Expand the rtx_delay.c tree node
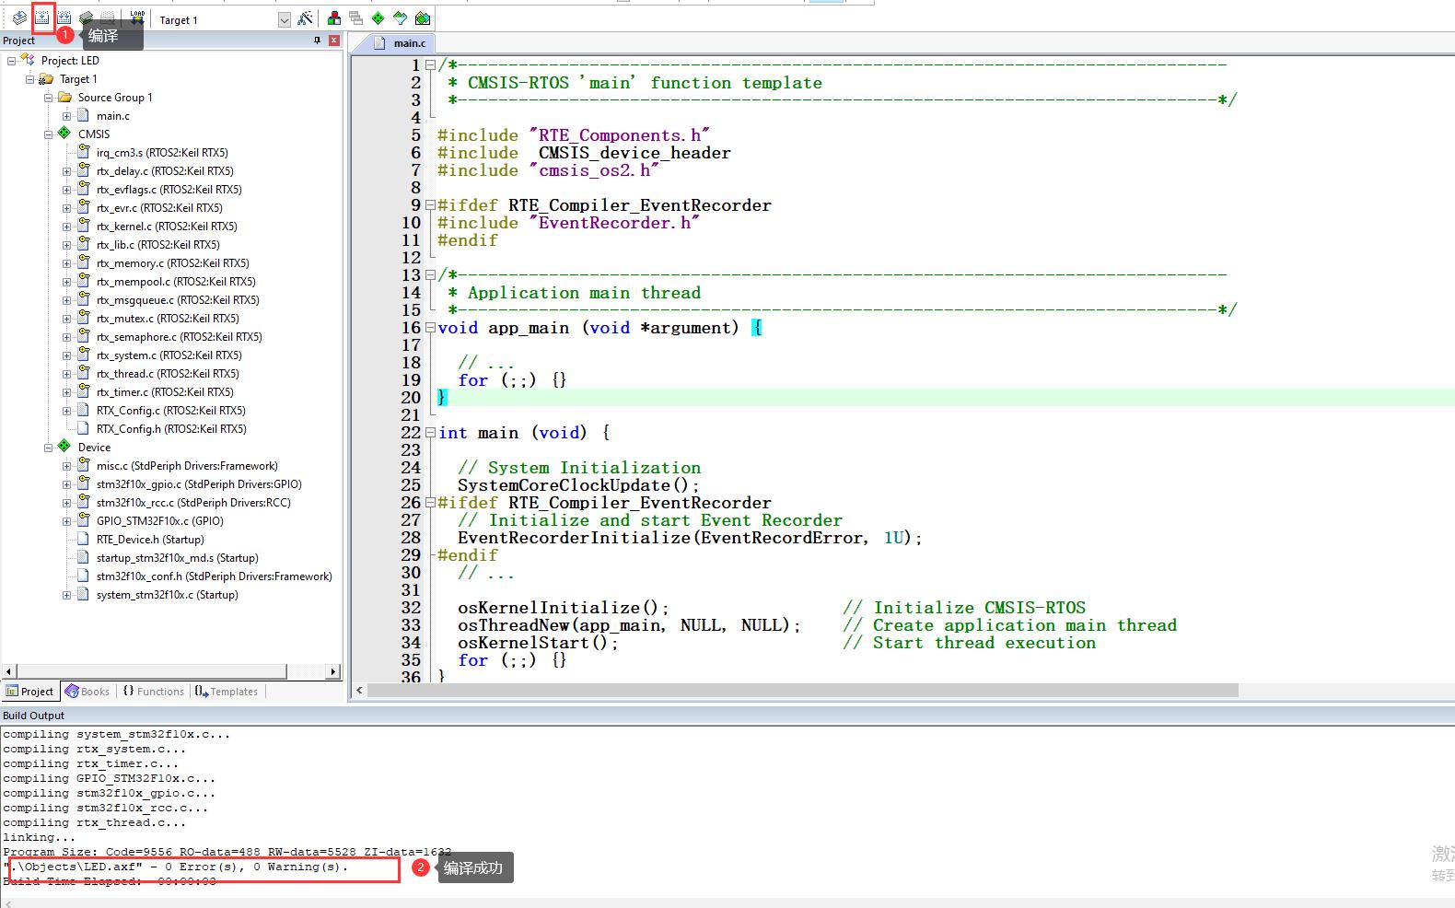The width and height of the screenshot is (1455, 908). 66,171
